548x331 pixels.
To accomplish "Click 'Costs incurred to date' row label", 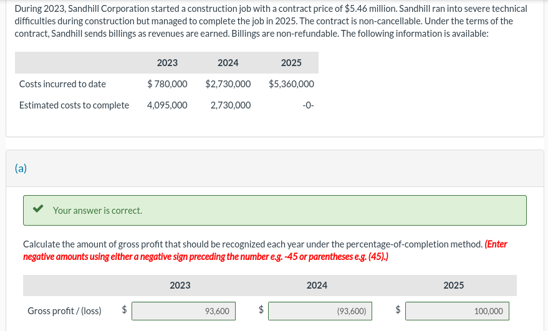I will coord(62,84).
